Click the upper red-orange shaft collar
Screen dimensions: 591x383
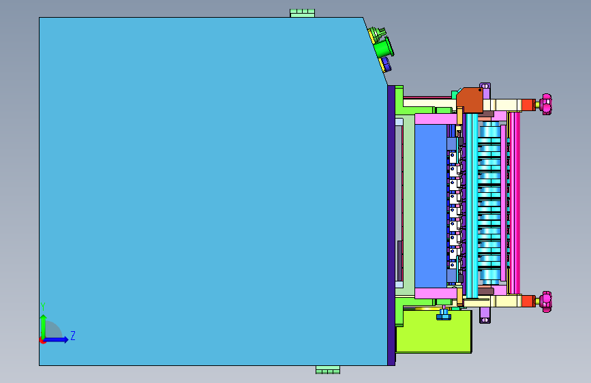point(528,105)
